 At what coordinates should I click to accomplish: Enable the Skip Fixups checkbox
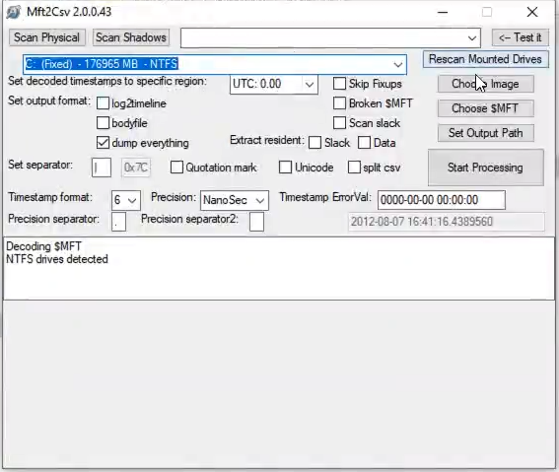click(x=339, y=84)
